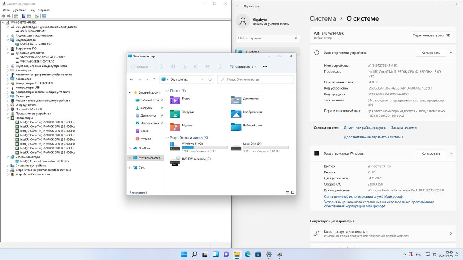This screenshot has height=260, width=463.
Task: Collapse the Процессоры device category
Action: pos(8,118)
